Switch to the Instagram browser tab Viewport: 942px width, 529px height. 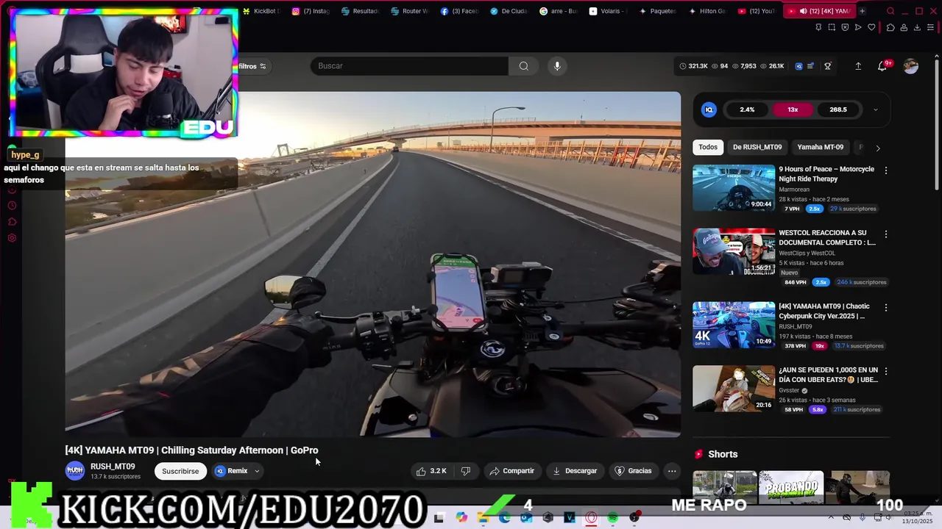[311, 11]
